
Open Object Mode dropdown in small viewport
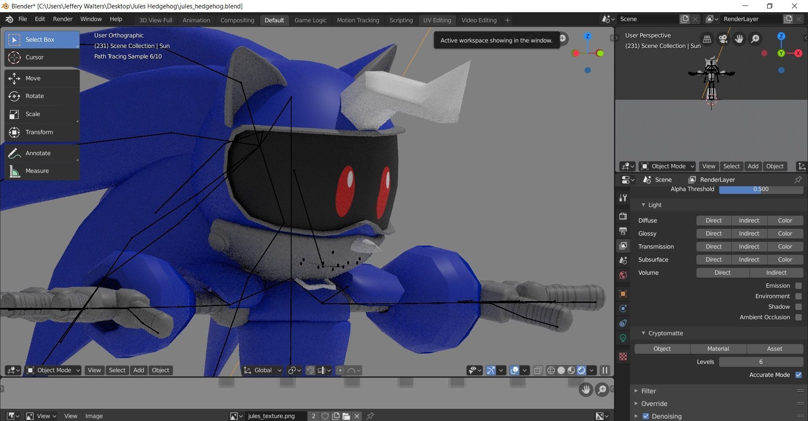(x=667, y=166)
